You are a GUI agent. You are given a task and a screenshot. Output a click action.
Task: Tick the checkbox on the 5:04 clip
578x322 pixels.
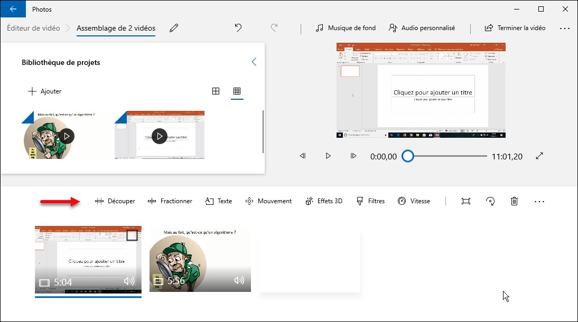[132, 235]
